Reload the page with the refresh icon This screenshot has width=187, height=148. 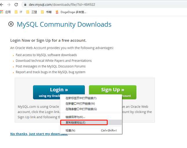click(16, 5)
